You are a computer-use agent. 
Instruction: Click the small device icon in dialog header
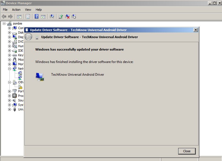click(37, 37)
